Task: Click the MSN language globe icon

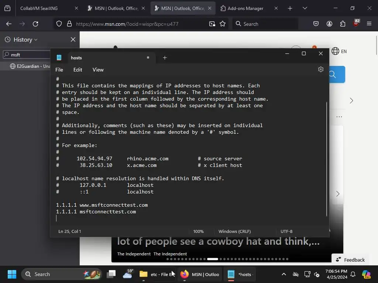Action: pos(335,51)
